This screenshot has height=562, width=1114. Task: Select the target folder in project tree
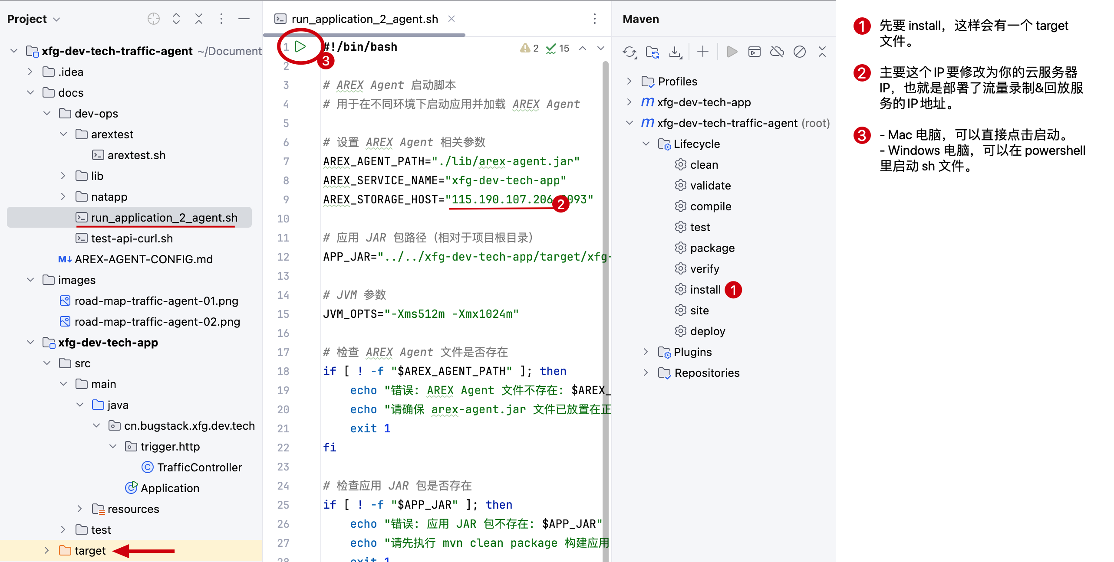tap(90, 550)
